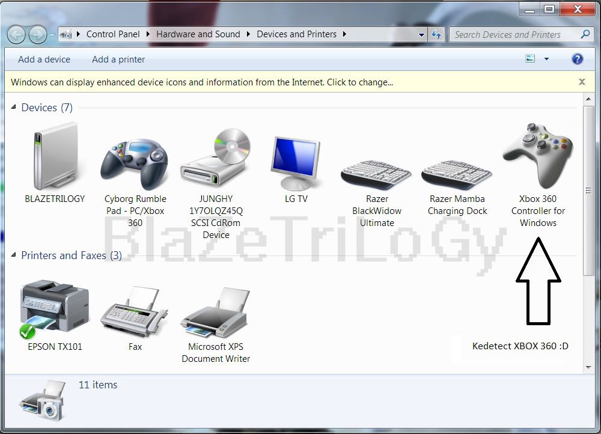
Task: Click the 'Fax' label text
Action: point(135,347)
